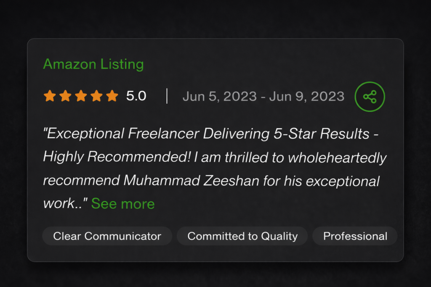This screenshot has width=431, height=287.
Task: Click the vertical divider beside the rating
Action: click(x=167, y=96)
